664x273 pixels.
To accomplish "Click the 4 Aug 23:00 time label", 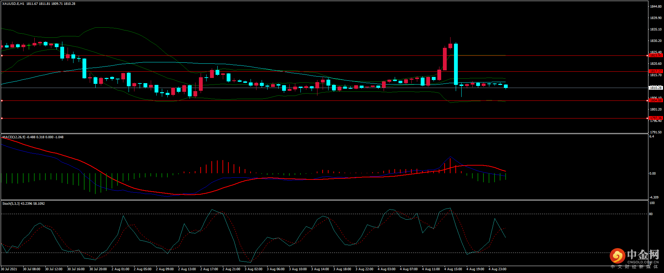I will 497,269.
